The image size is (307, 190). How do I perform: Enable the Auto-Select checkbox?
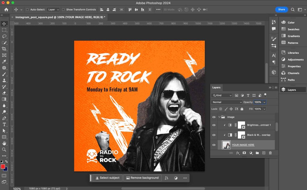pos(27,10)
